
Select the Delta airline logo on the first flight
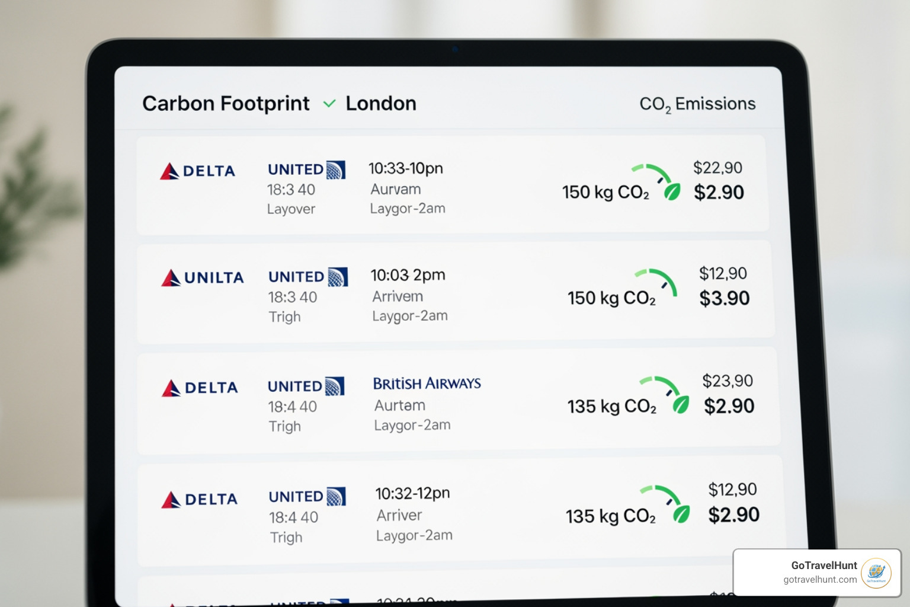coord(170,171)
